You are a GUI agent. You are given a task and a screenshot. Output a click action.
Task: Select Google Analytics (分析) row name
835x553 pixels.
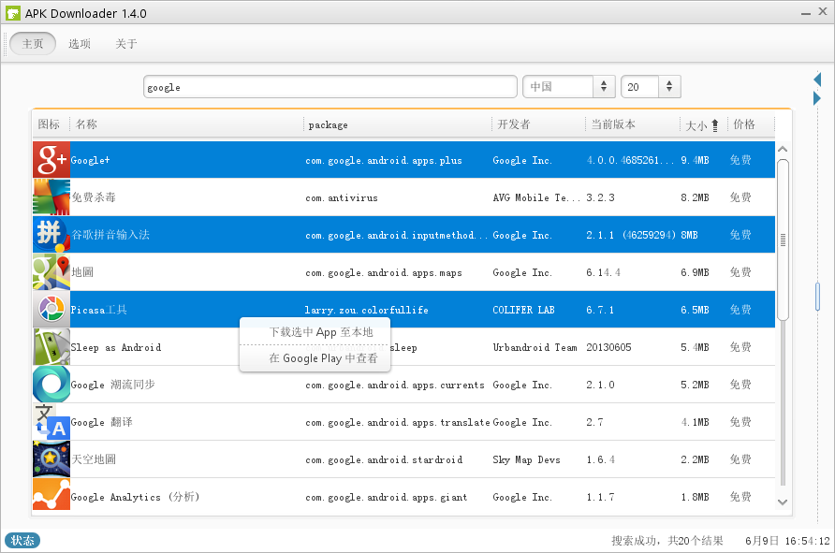pos(135,497)
